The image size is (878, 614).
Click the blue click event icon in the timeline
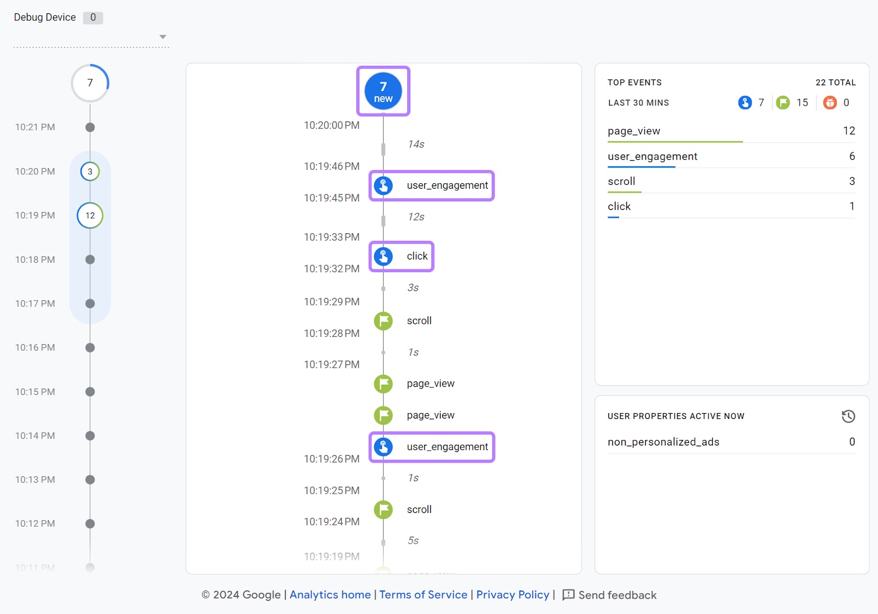[x=383, y=256]
